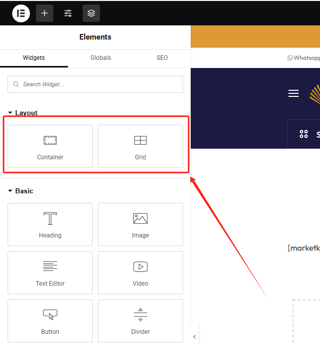This screenshot has height=344, width=320.
Task: Select the Image widget
Action: click(x=140, y=224)
